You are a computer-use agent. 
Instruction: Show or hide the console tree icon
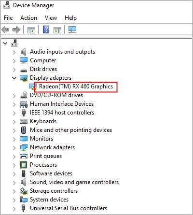click(x=31, y=30)
